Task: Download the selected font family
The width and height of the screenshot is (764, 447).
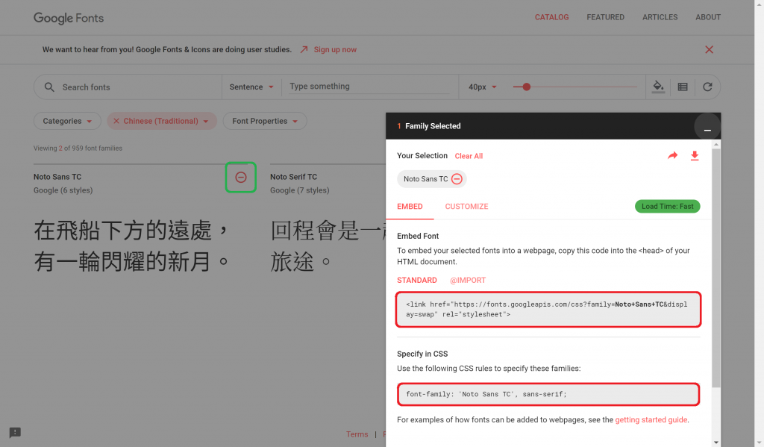Action: 695,155
